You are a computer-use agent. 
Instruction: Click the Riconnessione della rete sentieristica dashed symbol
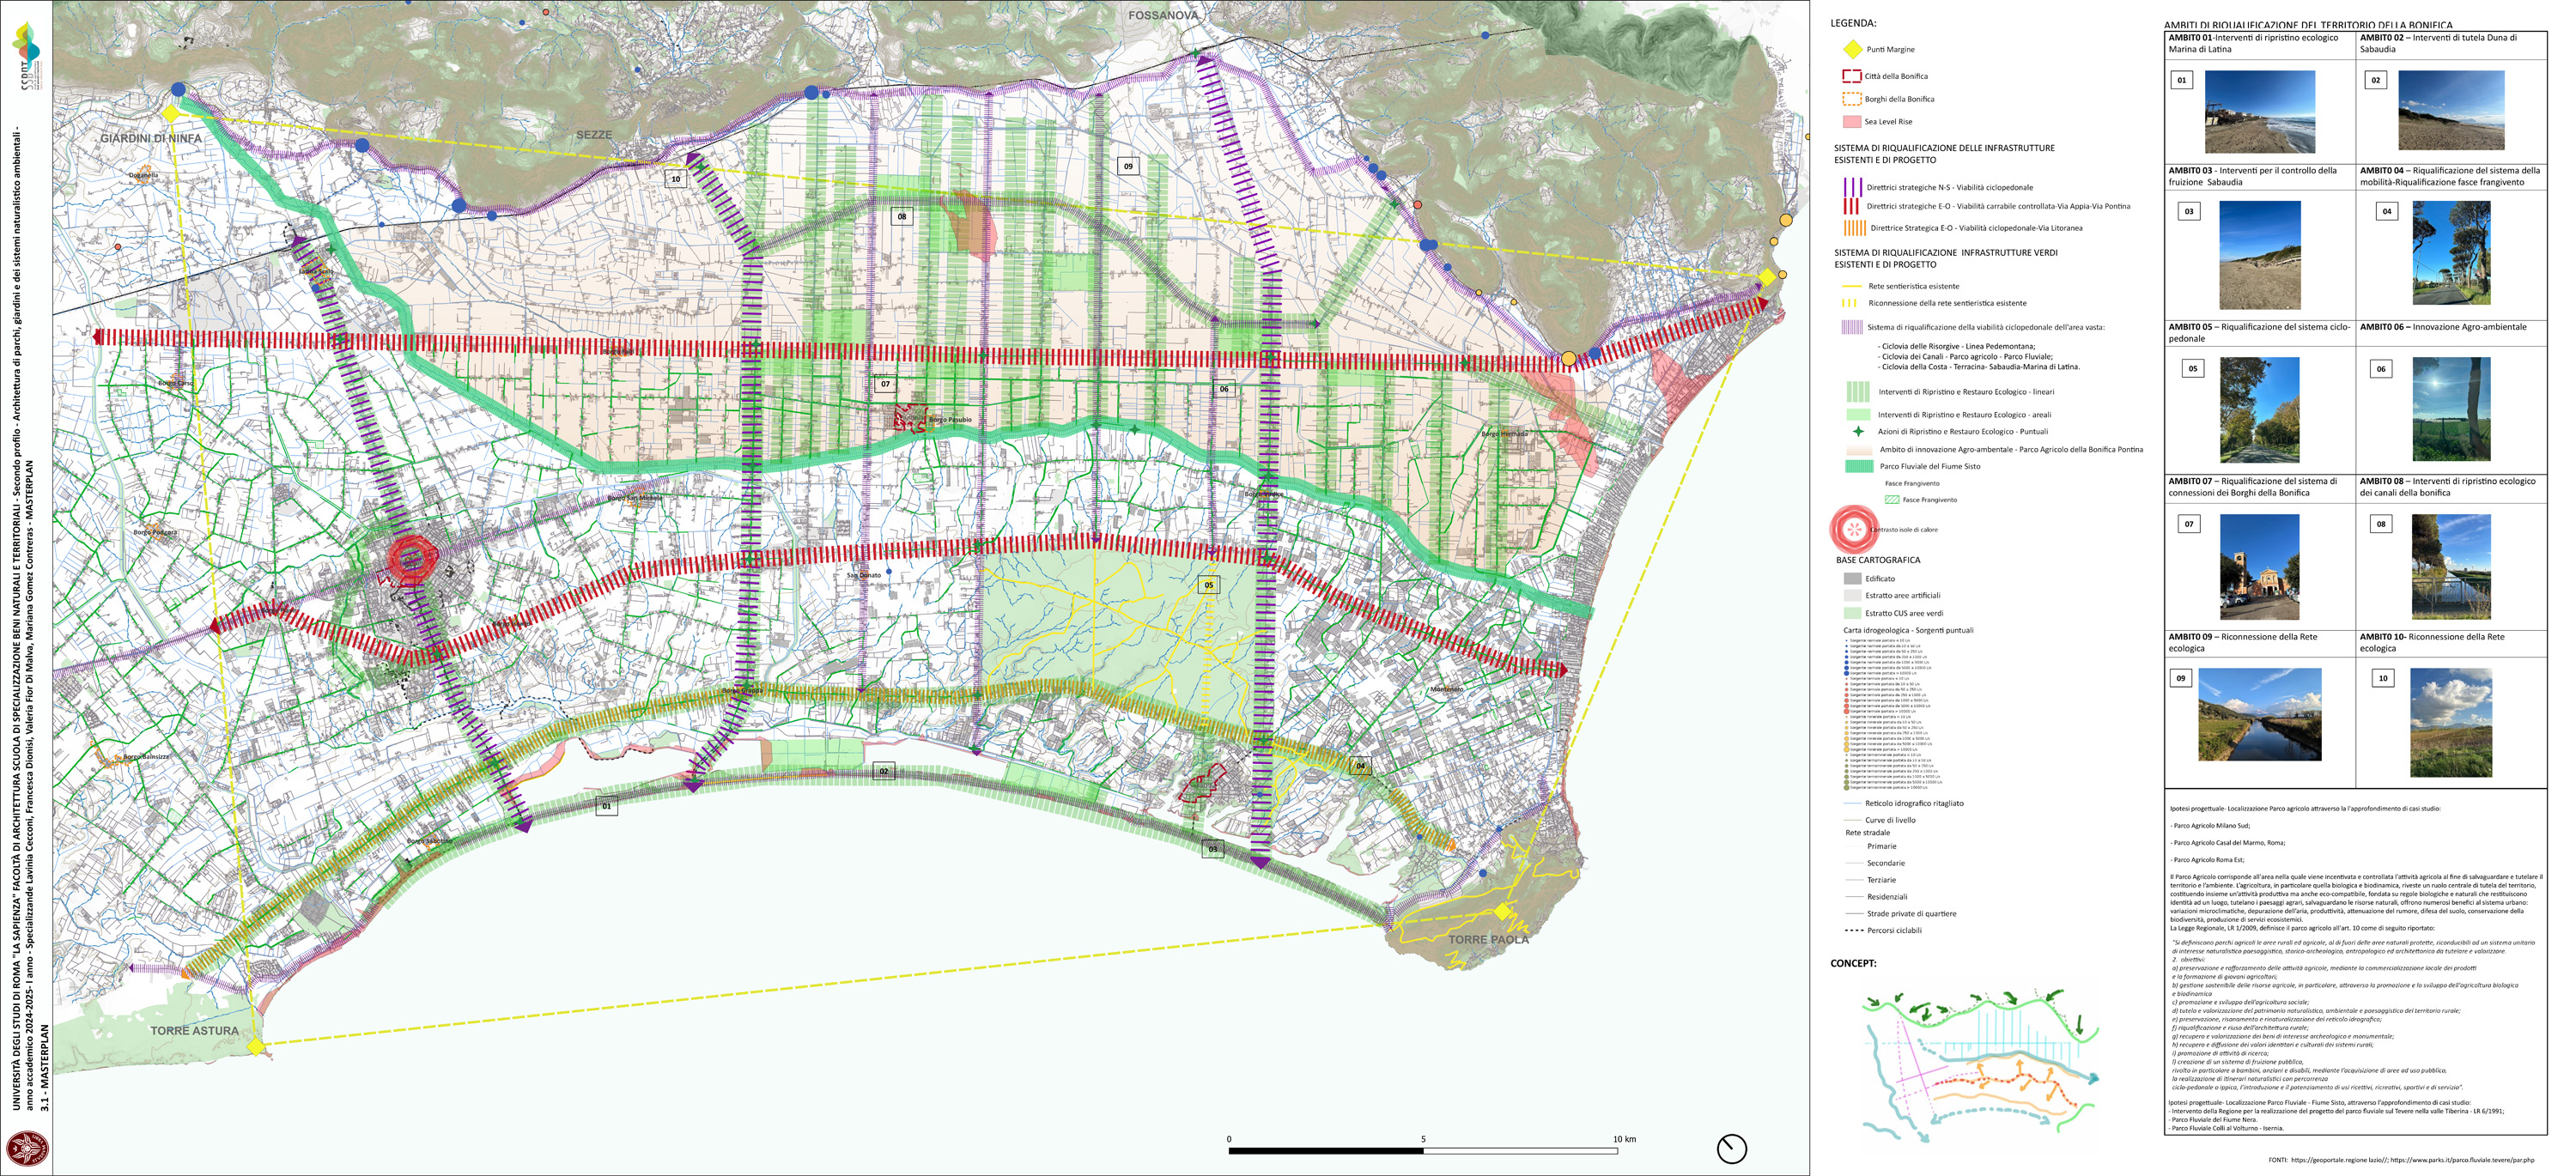pos(1850,303)
